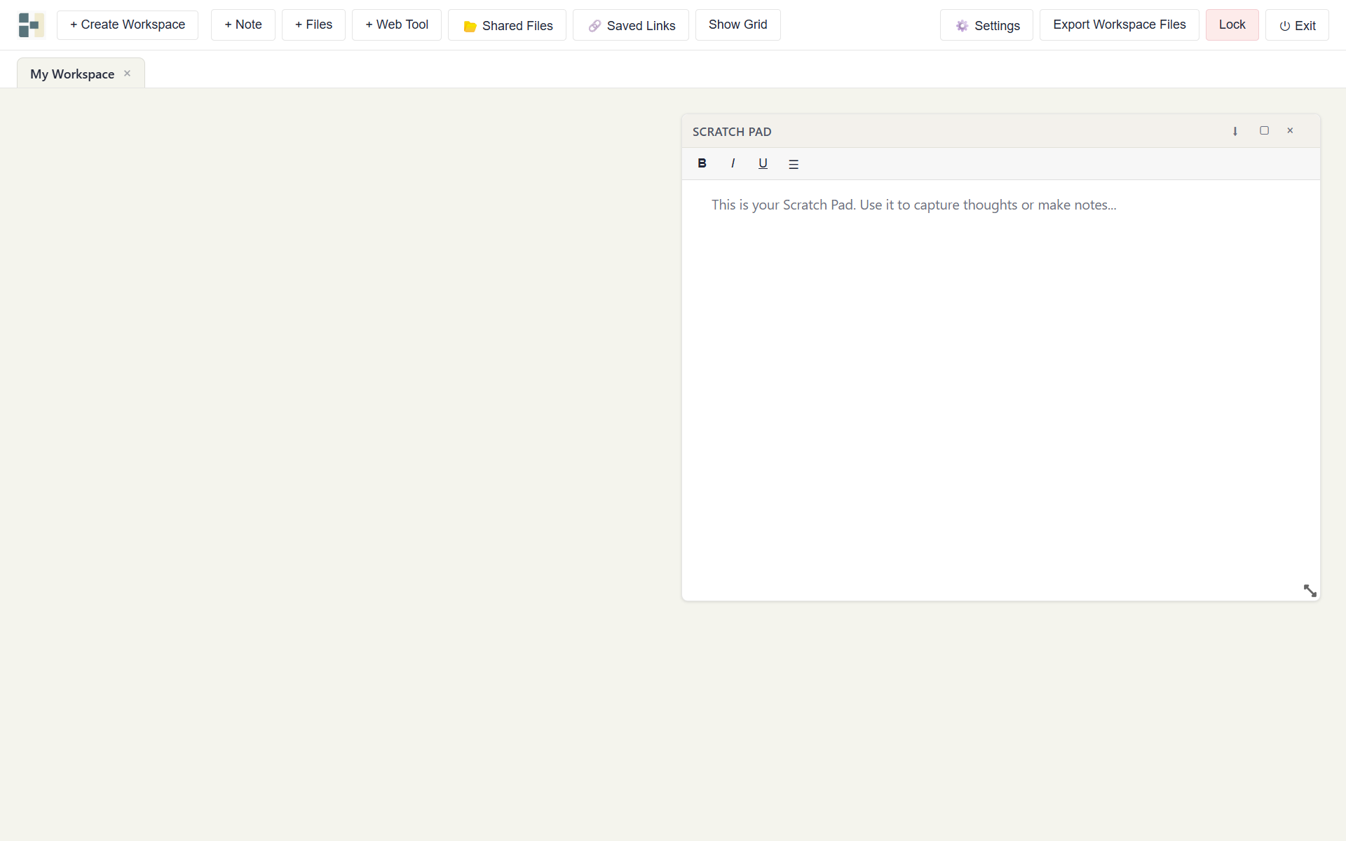This screenshot has width=1346, height=841.
Task: Click the list formatting icon
Action: (794, 164)
